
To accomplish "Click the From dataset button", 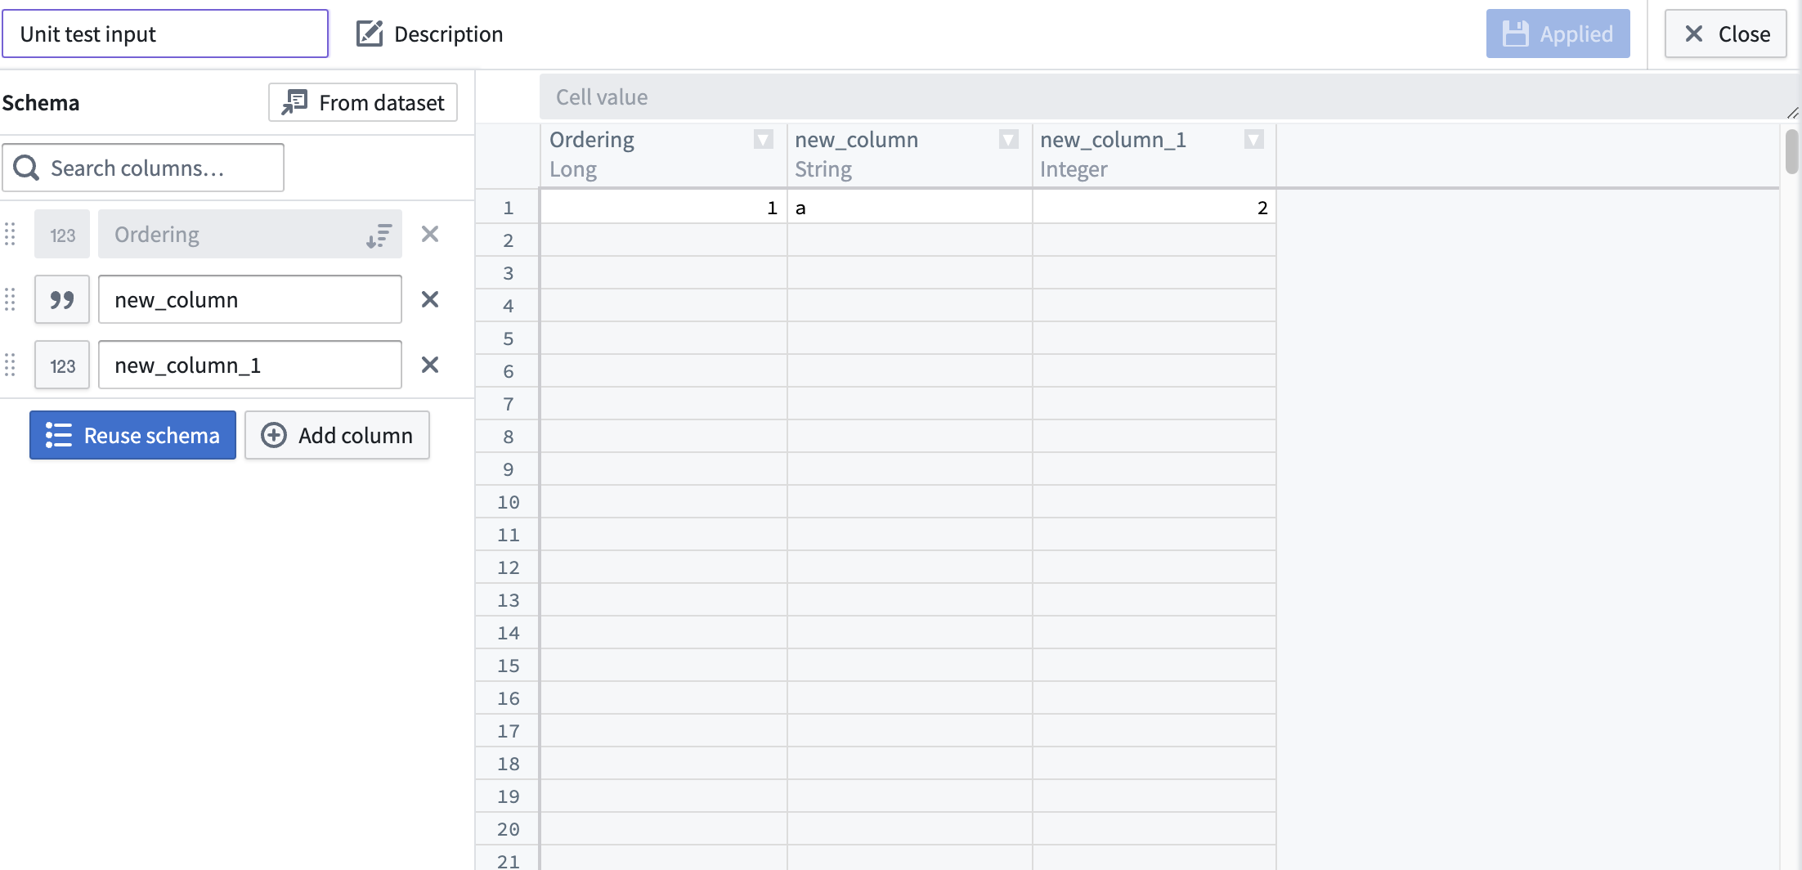I will 363,102.
